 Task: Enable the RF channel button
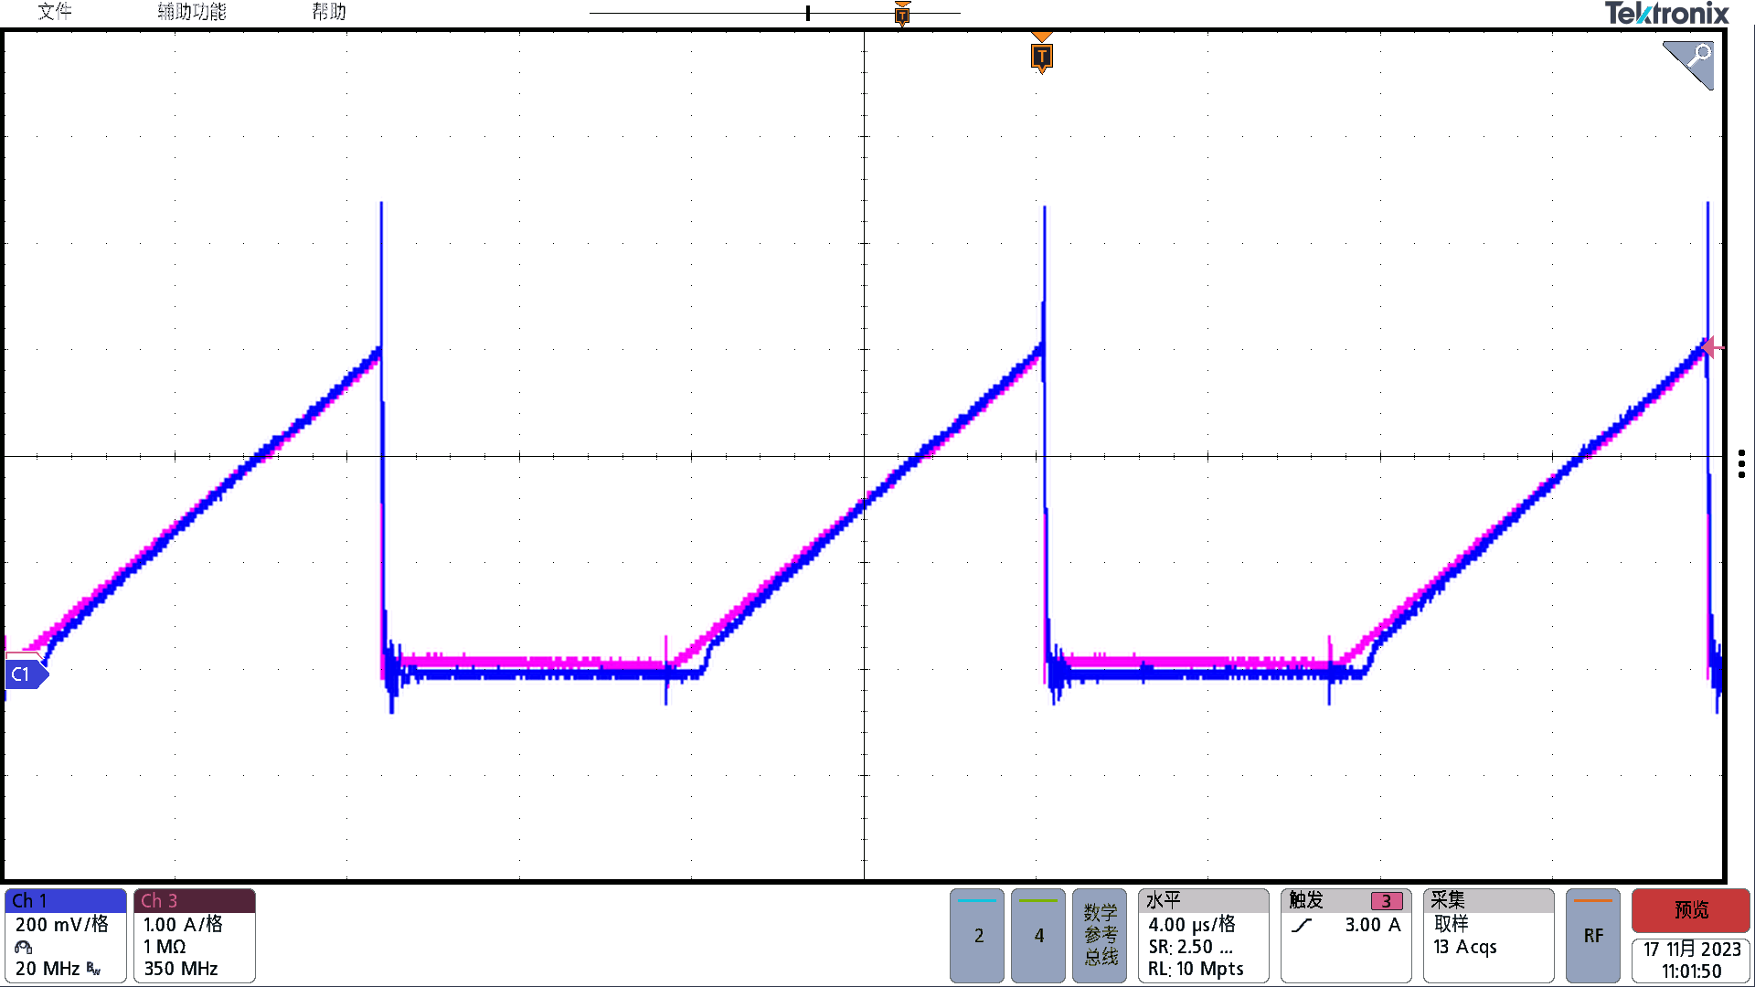point(1593,936)
